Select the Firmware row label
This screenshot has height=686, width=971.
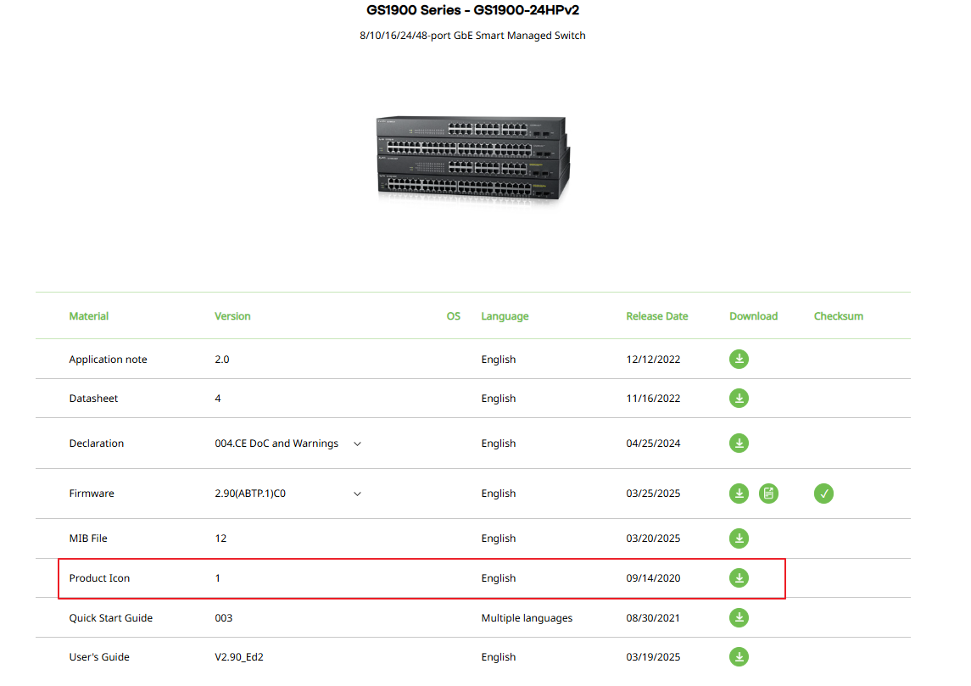click(x=92, y=494)
